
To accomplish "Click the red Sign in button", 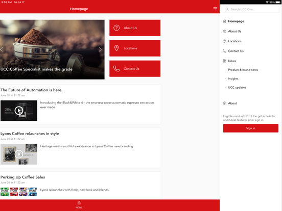I will [x=250, y=128].
